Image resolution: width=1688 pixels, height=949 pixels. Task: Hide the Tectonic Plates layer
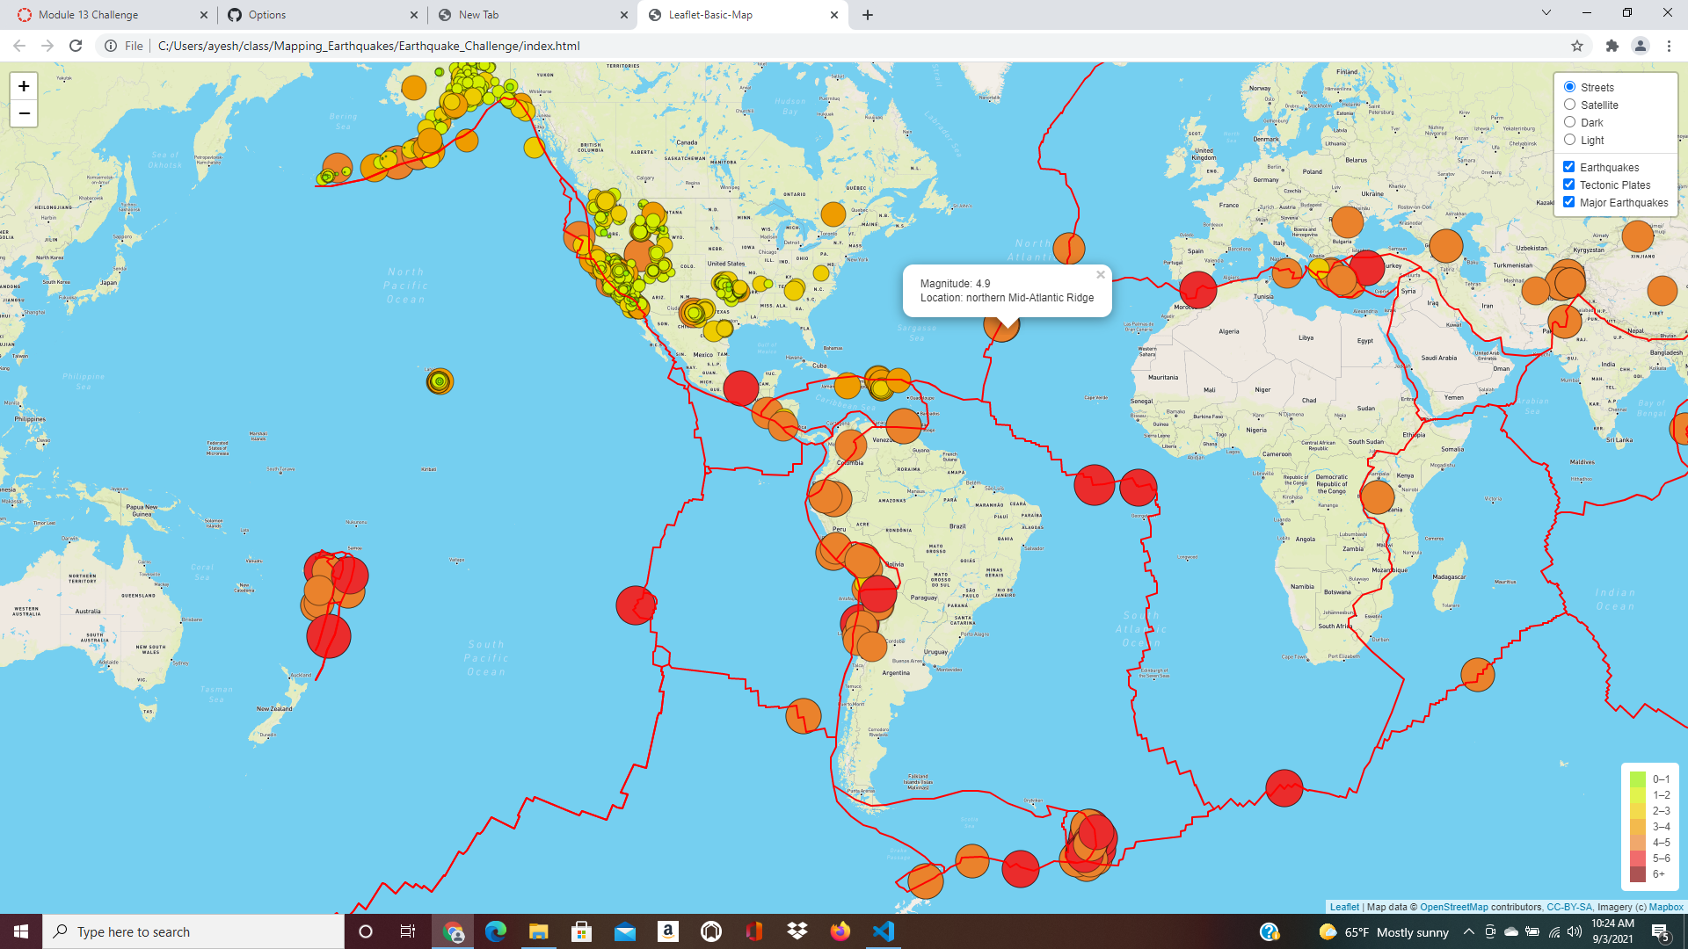1569,184
